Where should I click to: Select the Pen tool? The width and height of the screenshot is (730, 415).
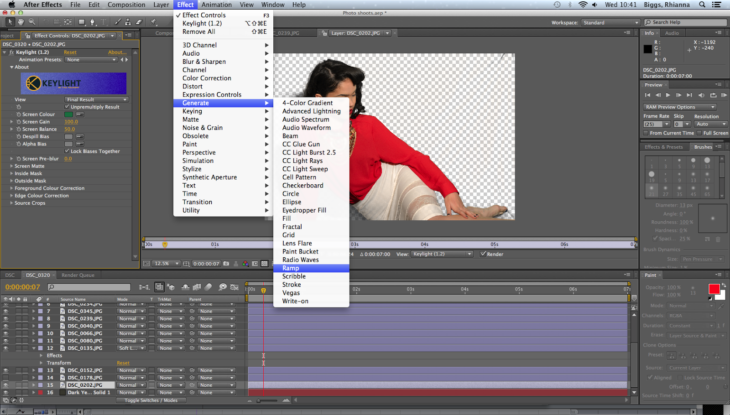tap(93, 22)
